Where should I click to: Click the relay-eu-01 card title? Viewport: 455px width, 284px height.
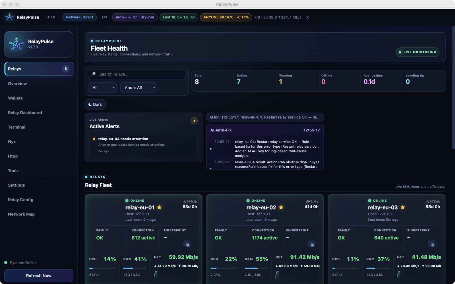coord(140,208)
